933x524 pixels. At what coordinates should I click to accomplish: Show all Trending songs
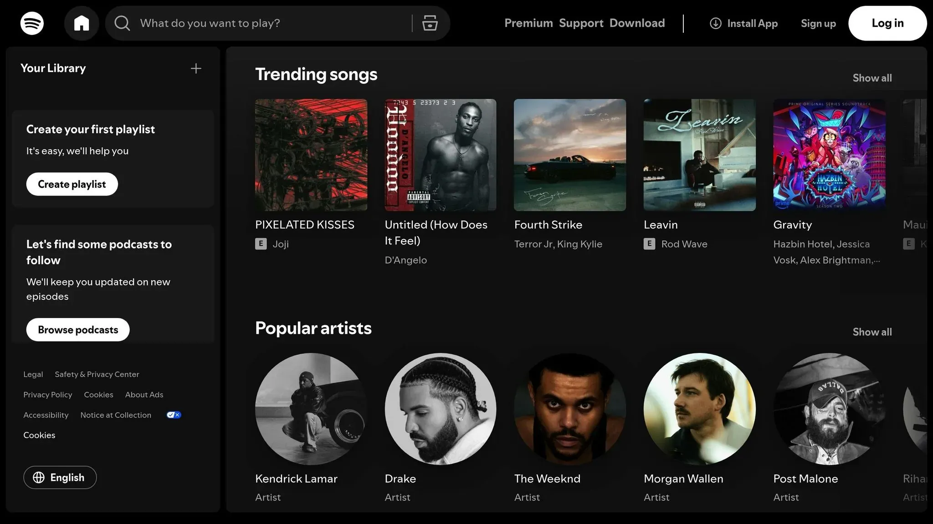pos(872,78)
